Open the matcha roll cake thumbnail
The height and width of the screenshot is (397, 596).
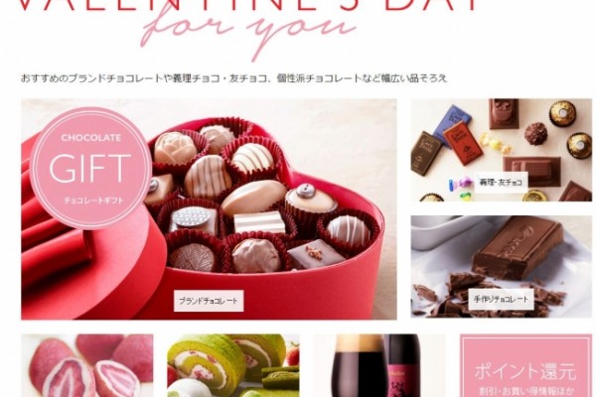(233, 365)
